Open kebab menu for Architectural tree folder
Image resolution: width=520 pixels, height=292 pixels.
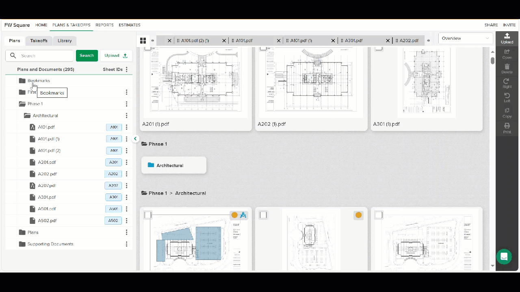pos(127,116)
